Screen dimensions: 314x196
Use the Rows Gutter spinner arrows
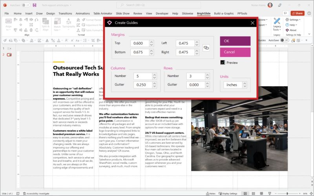click(x=207, y=85)
